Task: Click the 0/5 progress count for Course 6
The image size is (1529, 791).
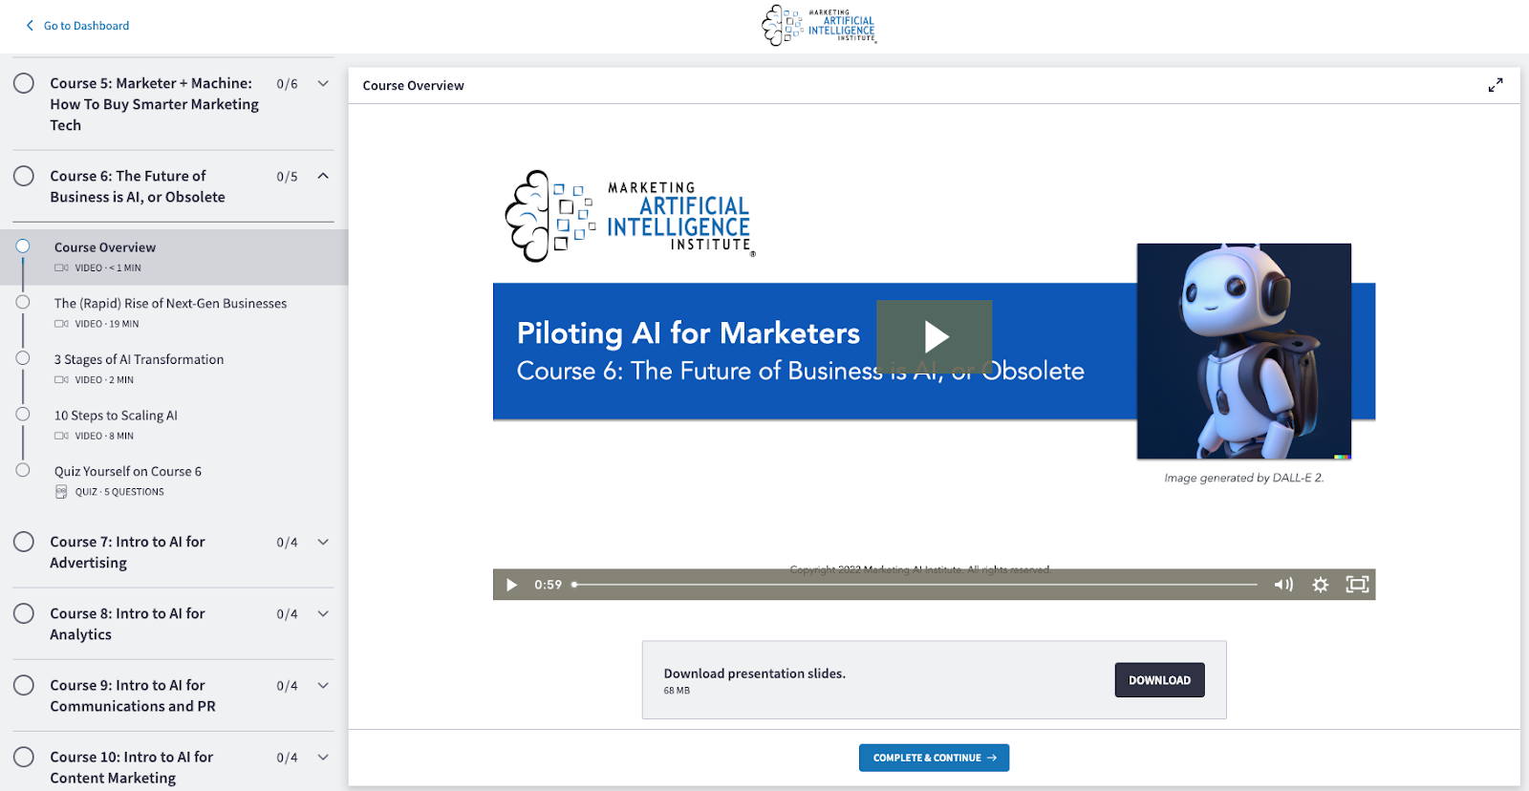Action: 287,177
